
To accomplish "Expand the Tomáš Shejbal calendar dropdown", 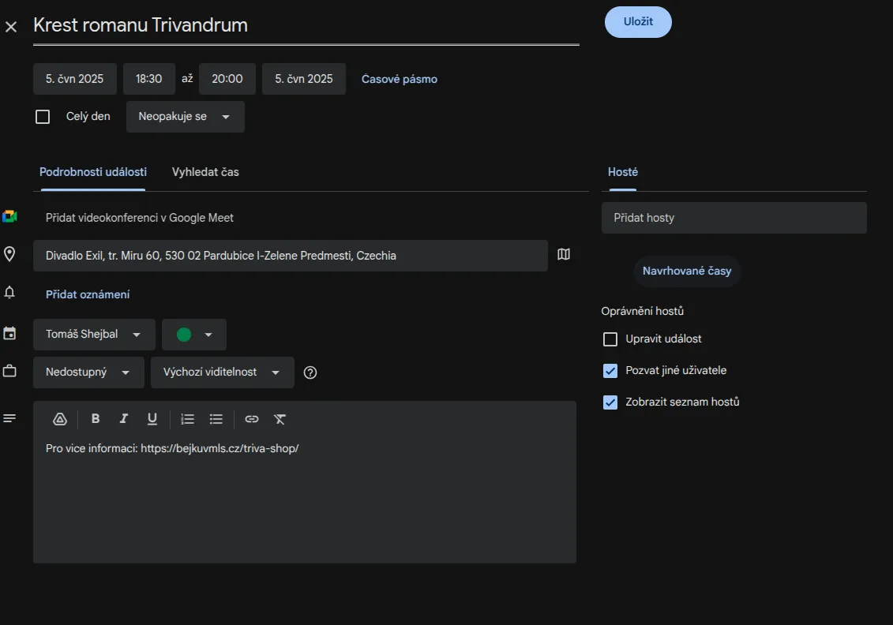I will coord(94,335).
